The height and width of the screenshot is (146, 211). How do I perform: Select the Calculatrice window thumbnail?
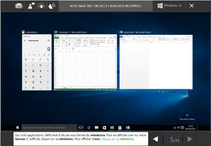[37, 63]
